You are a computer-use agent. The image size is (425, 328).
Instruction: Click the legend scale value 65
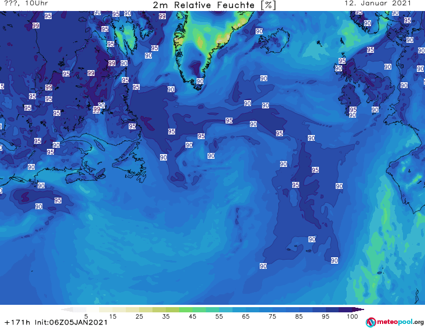[x=246, y=316]
